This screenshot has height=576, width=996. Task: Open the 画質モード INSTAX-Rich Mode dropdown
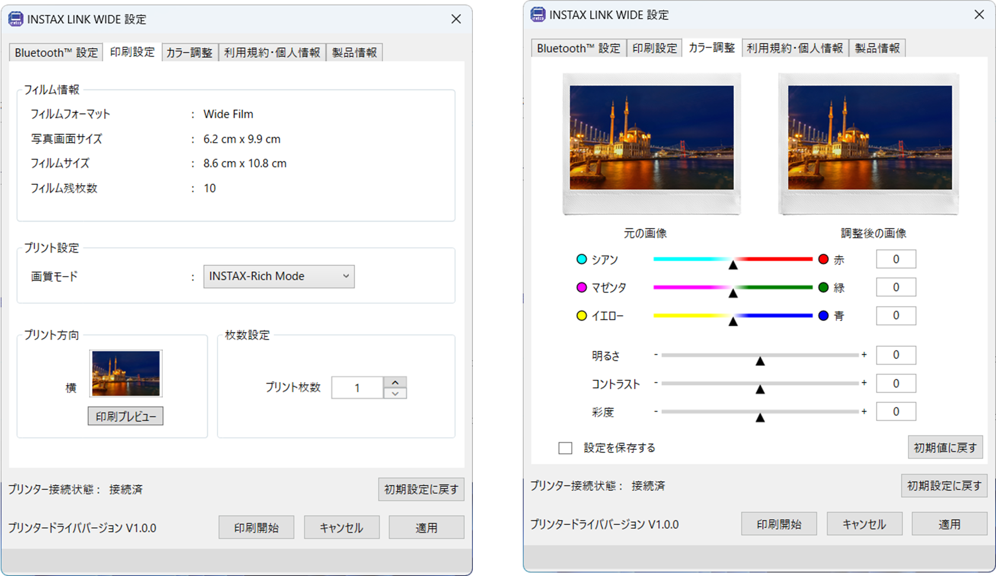coord(279,277)
